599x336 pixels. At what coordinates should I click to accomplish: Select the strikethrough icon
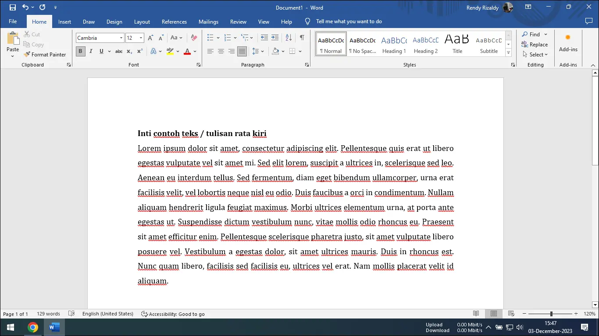(118, 51)
